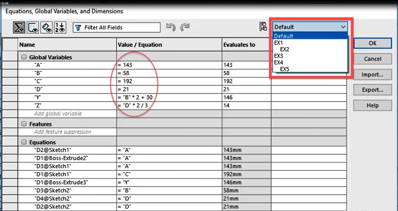The image size is (398, 211).
Task: Click Add global variable row
Action: 67,114
